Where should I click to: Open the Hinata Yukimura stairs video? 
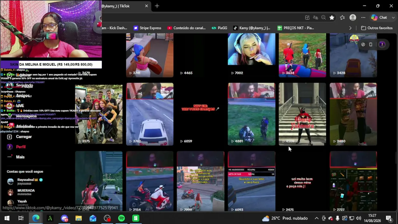[x=302, y=114]
